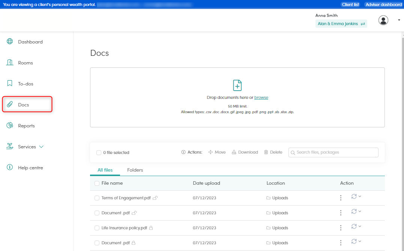The image size is (404, 251).
Task: Open three-dot menu for the unlocked Document .pdf
Action: pyautogui.click(x=341, y=213)
